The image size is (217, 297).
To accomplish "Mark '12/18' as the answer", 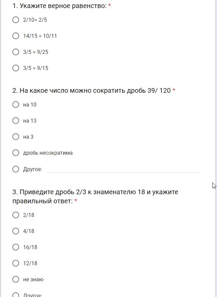I will click(16, 263).
